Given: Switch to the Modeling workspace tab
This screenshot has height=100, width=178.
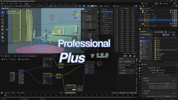Looking at the screenshot, I should (32, 4).
